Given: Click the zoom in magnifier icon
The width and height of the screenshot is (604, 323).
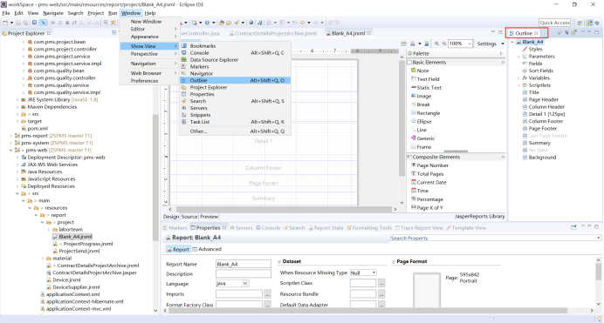Looking at the screenshot, I should 436,44.
